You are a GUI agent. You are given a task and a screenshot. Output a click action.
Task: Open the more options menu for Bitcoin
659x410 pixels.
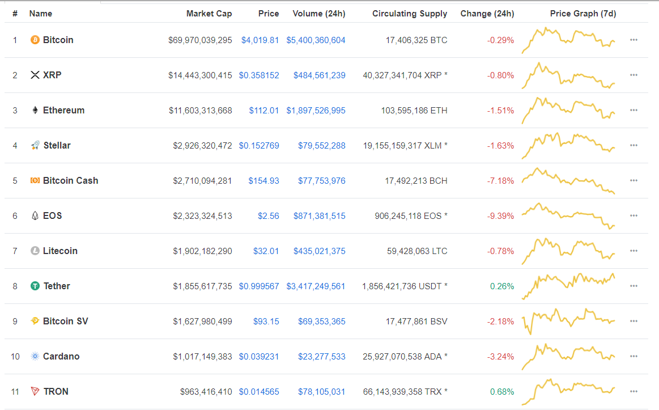[x=634, y=40]
